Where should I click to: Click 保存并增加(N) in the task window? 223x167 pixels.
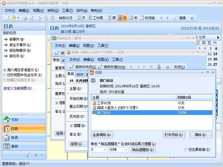click(x=112, y=67)
